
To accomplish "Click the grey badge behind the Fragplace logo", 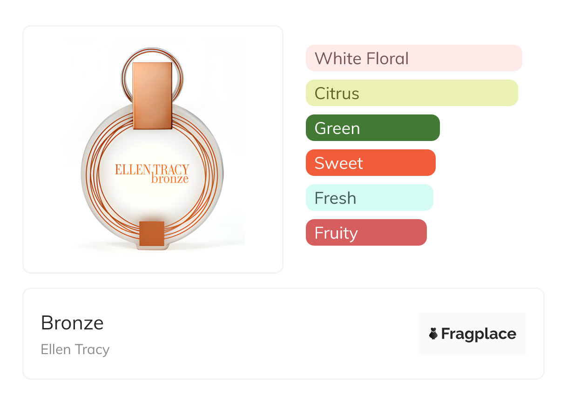I will [x=472, y=319].
